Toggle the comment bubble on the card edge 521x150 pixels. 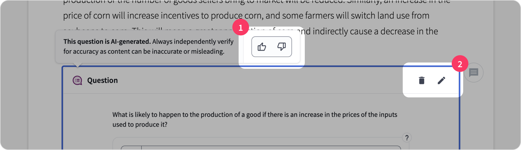[473, 73]
